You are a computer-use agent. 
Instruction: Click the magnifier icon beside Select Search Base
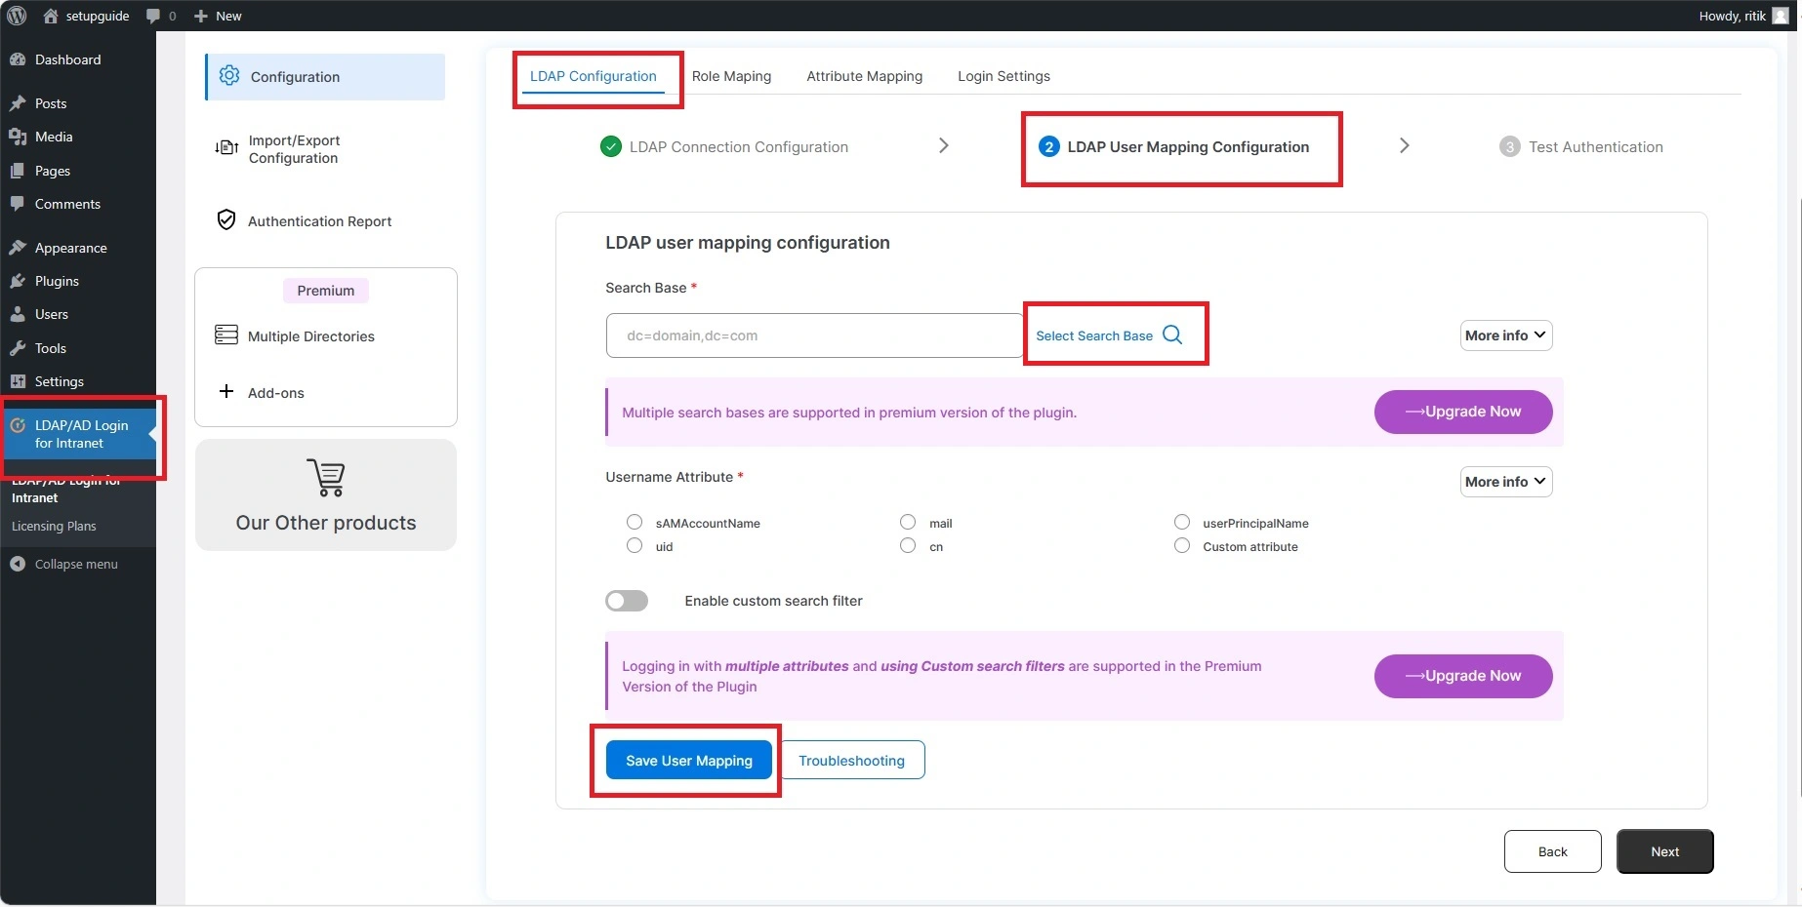click(1172, 335)
